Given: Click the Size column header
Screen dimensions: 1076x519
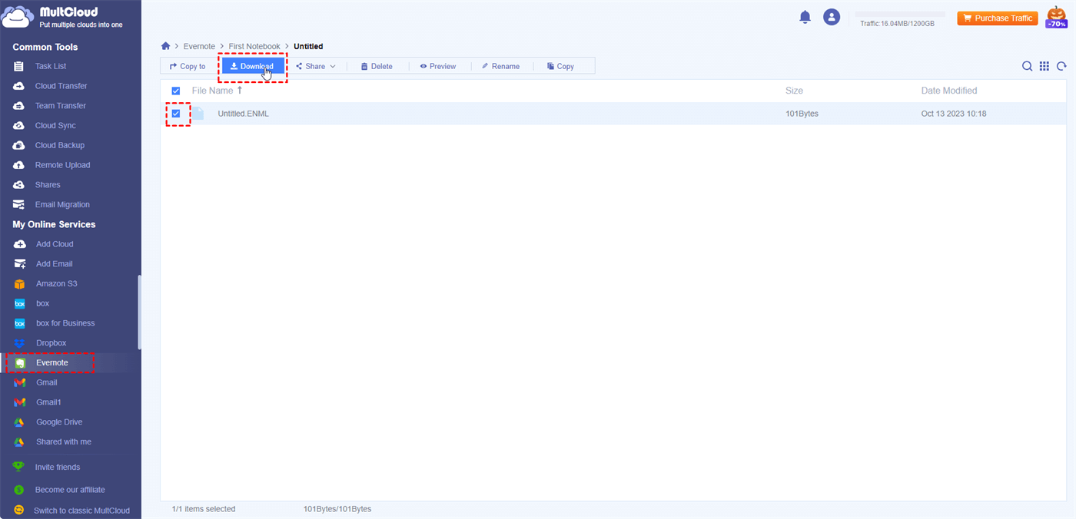Looking at the screenshot, I should (x=794, y=91).
